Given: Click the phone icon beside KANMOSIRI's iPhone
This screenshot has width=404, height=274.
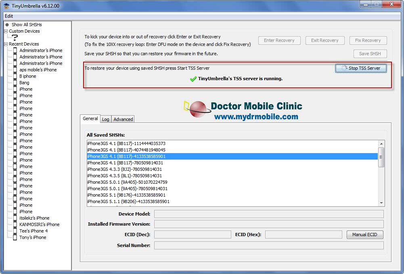Looking at the screenshot, I should click(15, 224).
